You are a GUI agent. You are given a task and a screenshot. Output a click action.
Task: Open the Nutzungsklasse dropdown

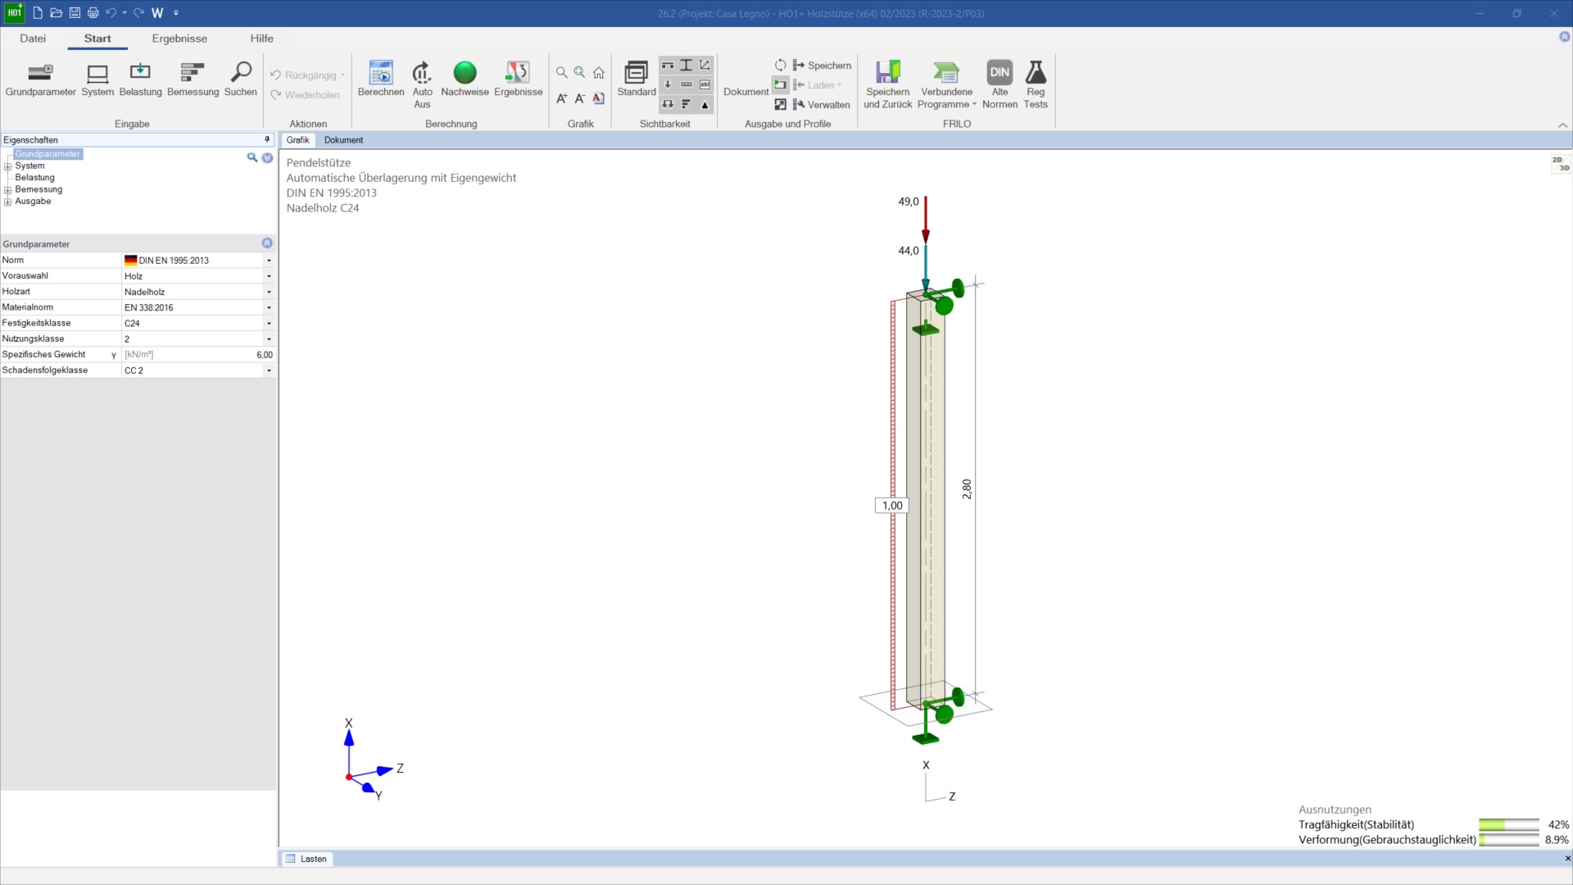pos(269,339)
